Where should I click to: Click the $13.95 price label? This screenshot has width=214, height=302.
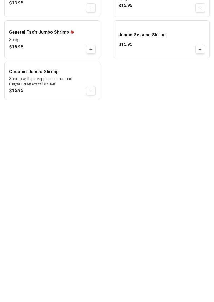16,3
